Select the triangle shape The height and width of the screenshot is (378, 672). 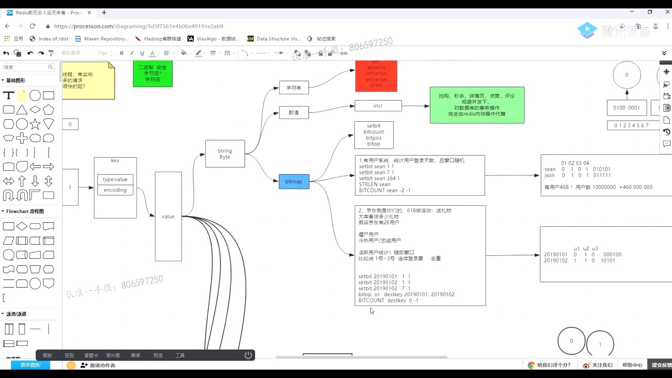[22, 110]
